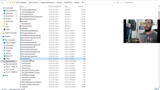Open Objetos 3D in the sidebar
The image size is (160, 90).
coord(9,56)
